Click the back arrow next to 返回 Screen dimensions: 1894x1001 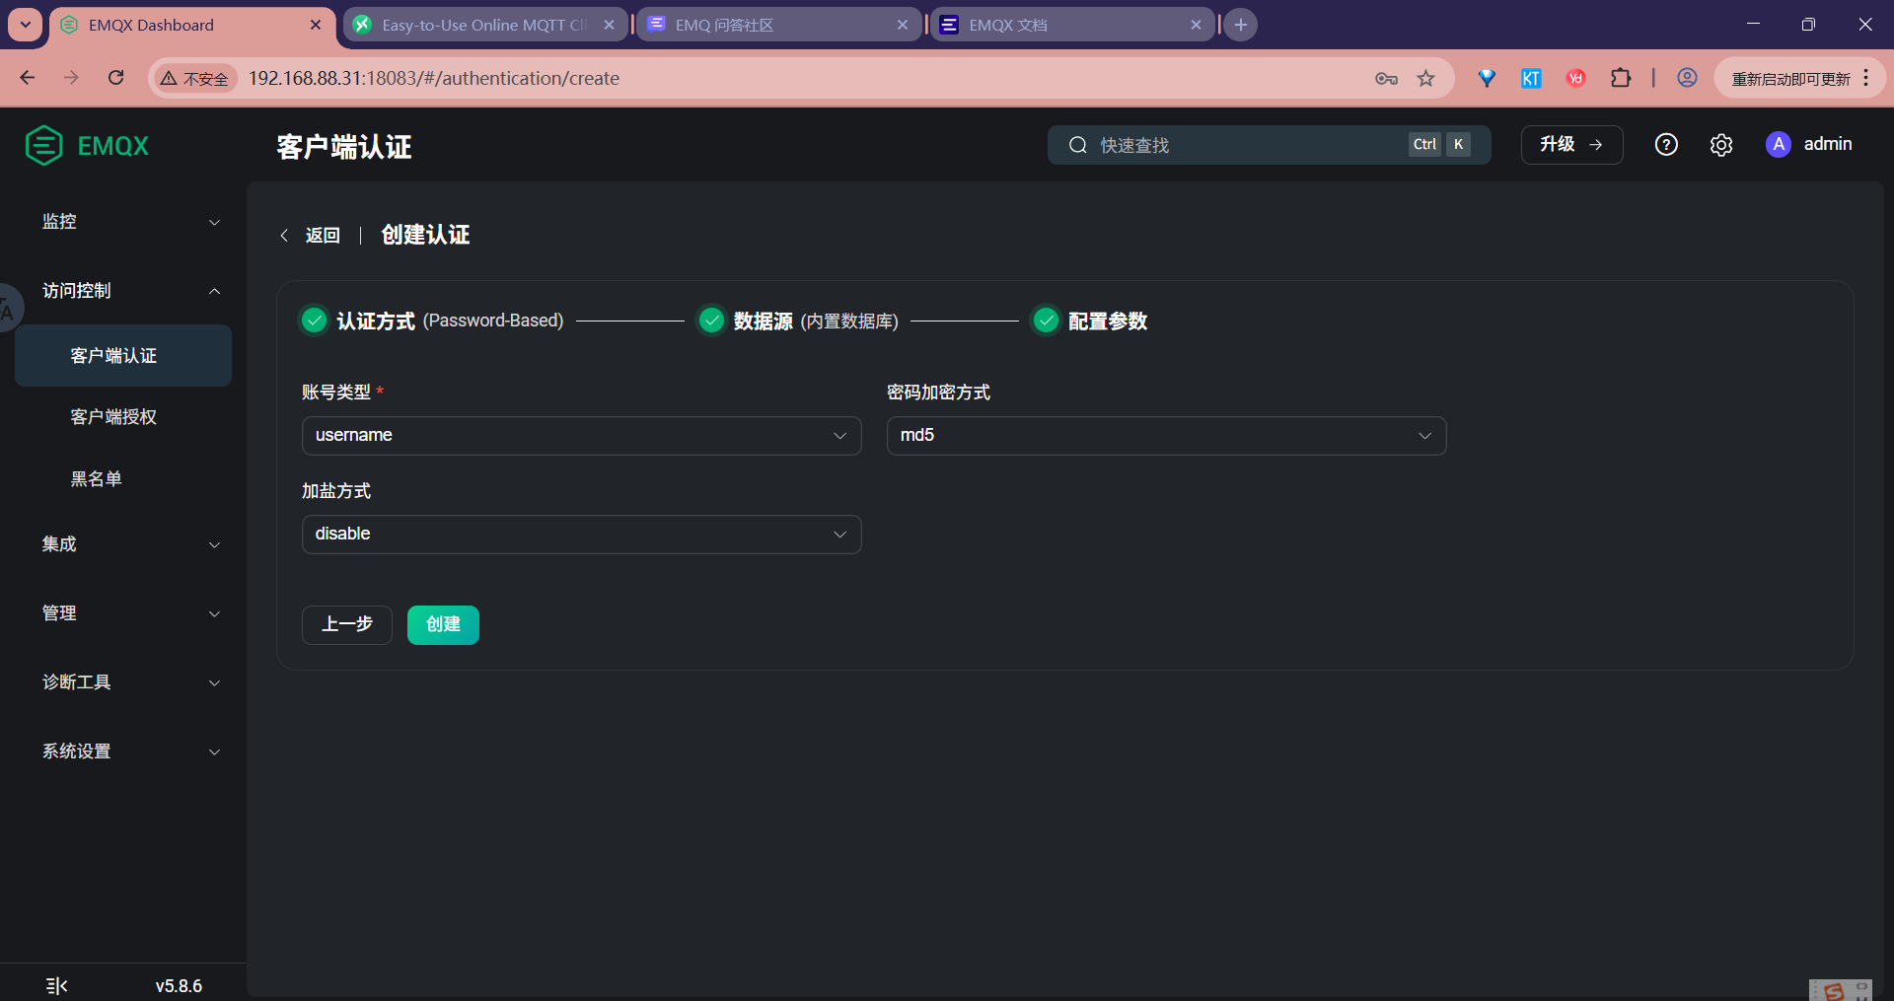pyautogui.click(x=284, y=235)
